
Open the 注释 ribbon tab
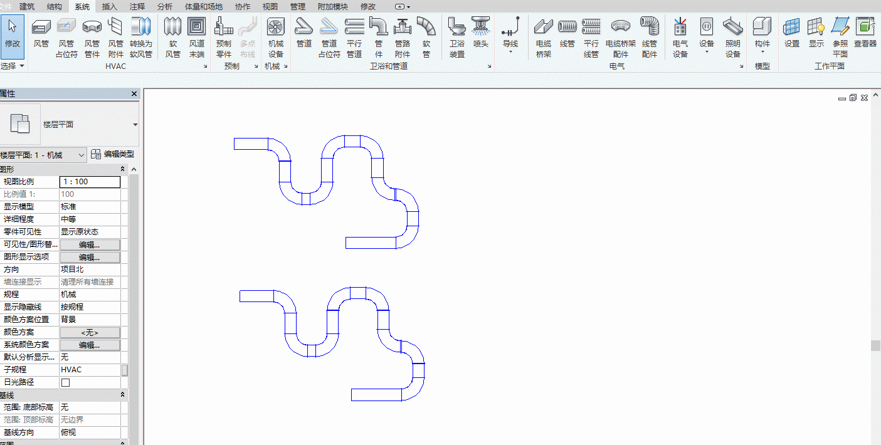[x=137, y=6]
